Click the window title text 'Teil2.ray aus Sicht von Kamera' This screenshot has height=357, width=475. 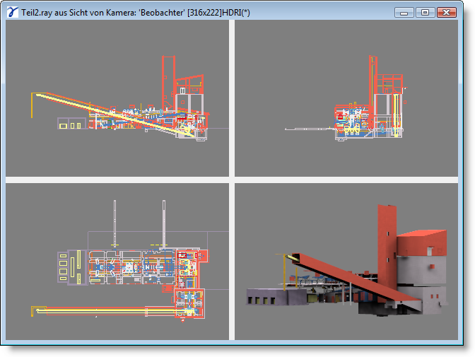tap(78, 13)
